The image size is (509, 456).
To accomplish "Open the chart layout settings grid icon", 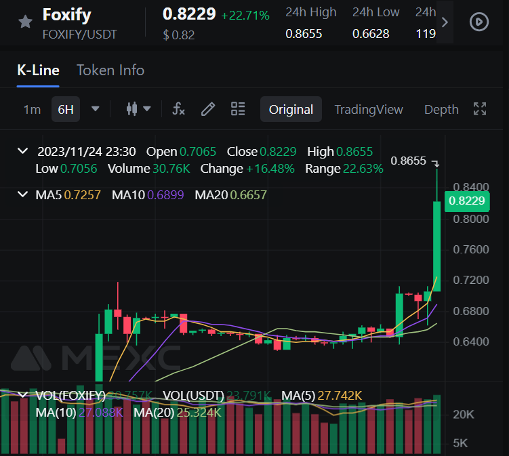I will click(x=238, y=109).
